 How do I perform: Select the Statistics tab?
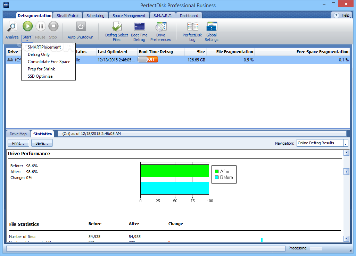[x=42, y=134]
